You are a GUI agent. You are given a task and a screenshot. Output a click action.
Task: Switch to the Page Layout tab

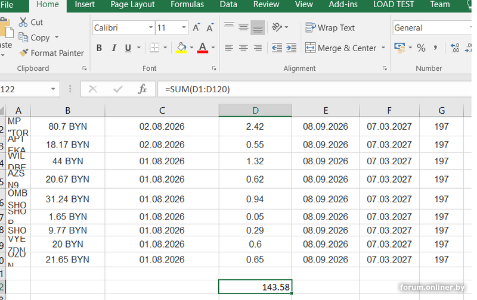[132, 4]
